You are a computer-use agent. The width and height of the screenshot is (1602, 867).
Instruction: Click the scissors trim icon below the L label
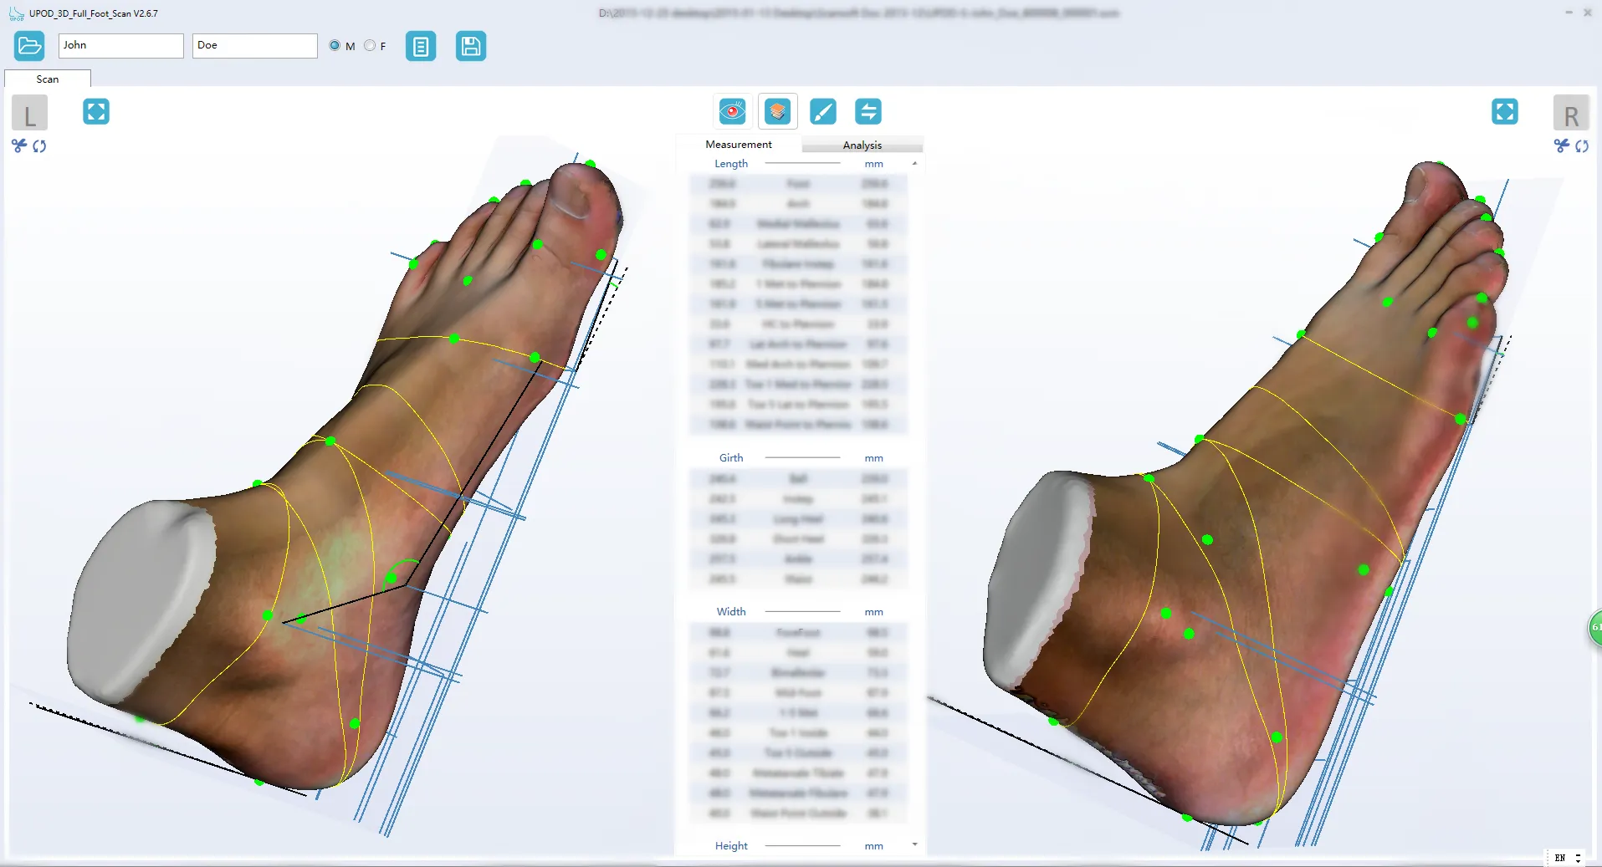[x=18, y=146]
